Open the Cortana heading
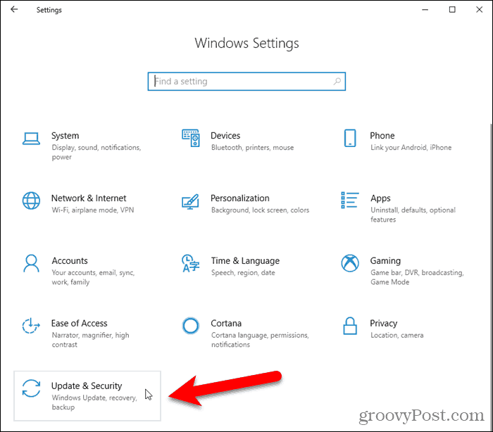The height and width of the screenshot is (432, 493). point(226,323)
